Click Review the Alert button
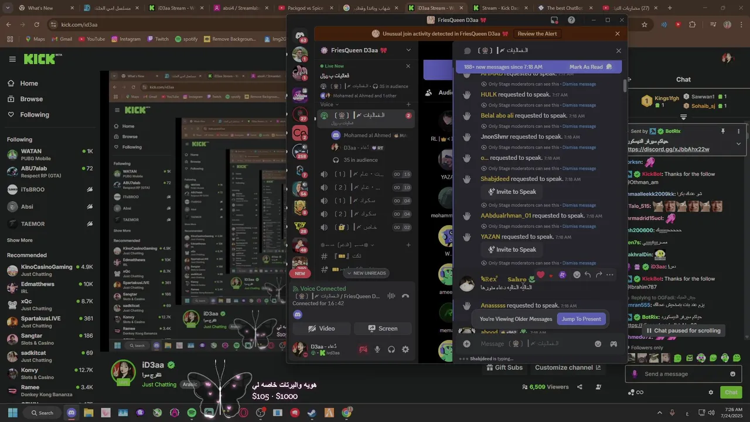This screenshot has height=422, width=750. (x=537, y=34)
